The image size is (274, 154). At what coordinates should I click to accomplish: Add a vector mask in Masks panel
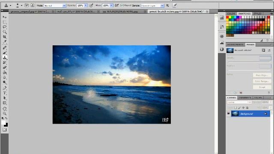point(269,50)
